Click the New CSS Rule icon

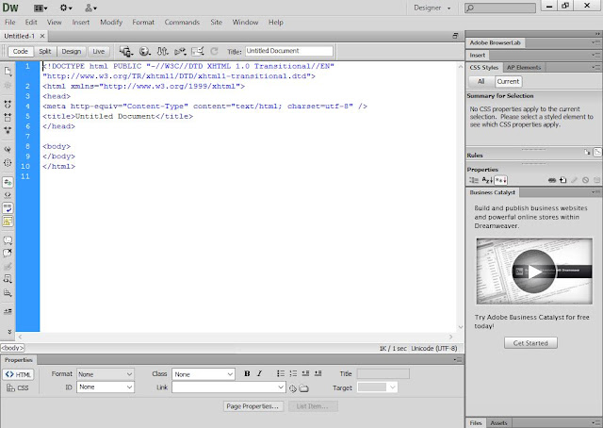[563, 180]
